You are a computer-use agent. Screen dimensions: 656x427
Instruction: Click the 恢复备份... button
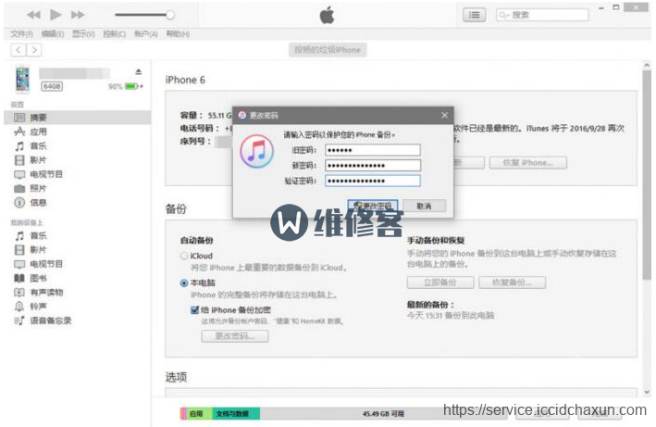click(512, 283)
